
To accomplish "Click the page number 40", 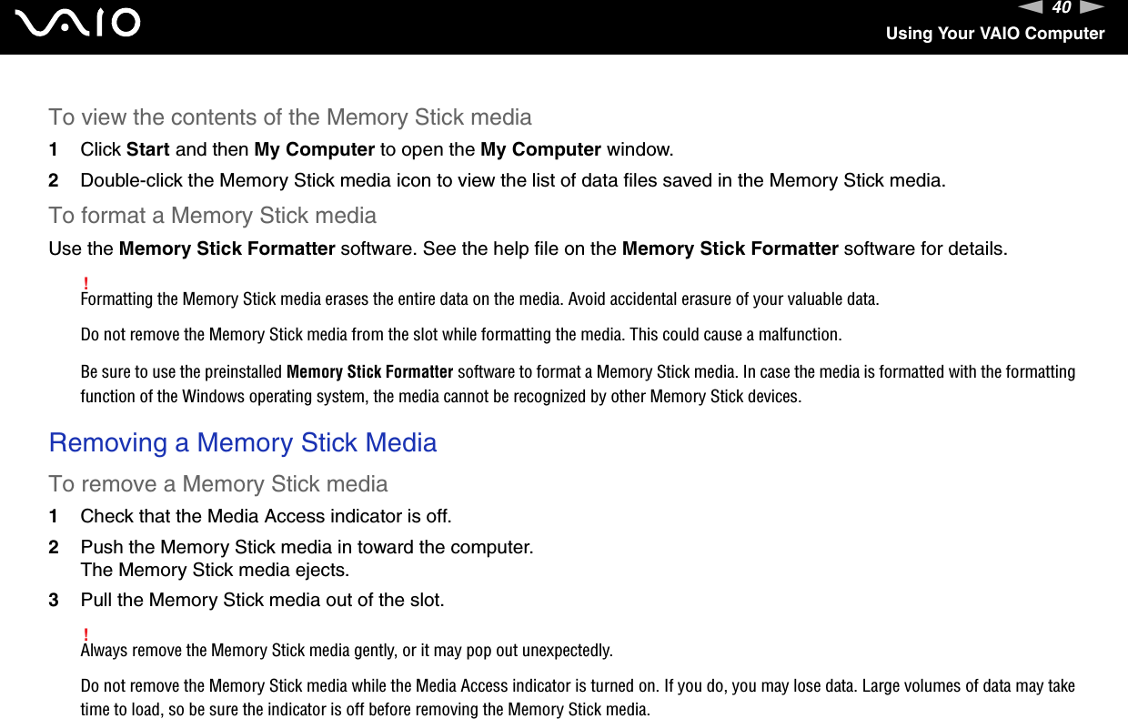I will (1060, 8).
